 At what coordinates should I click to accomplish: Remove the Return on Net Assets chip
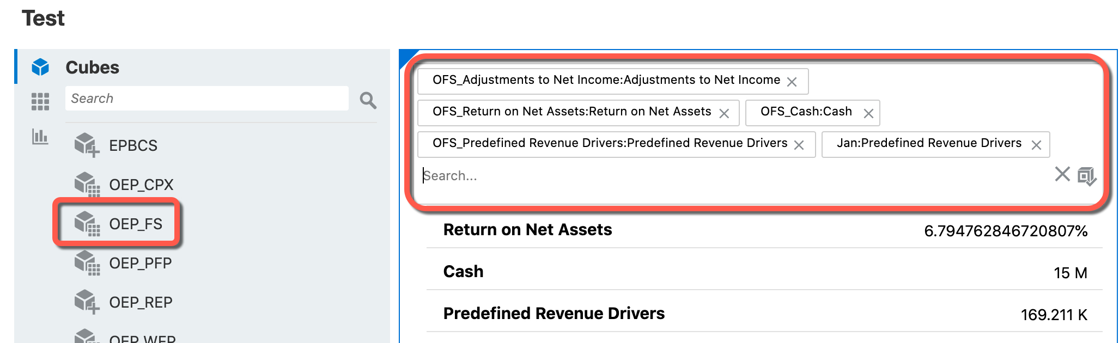click(725, 112)
